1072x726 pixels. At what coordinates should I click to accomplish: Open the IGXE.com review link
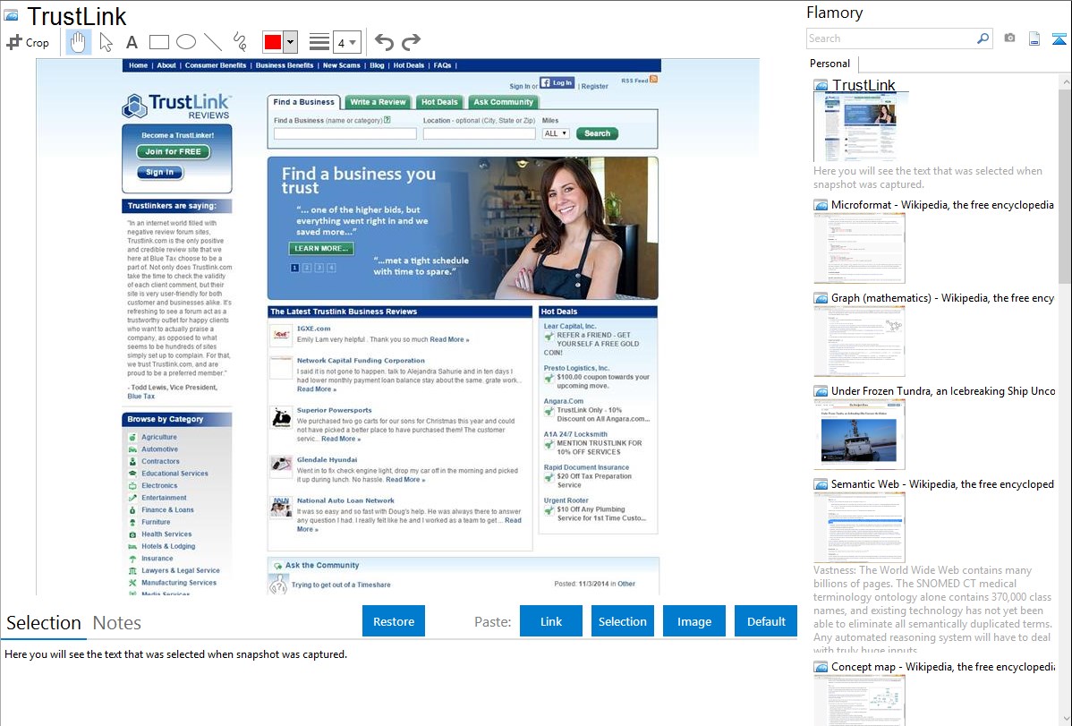pyautogui.click(x=314, y=329)
